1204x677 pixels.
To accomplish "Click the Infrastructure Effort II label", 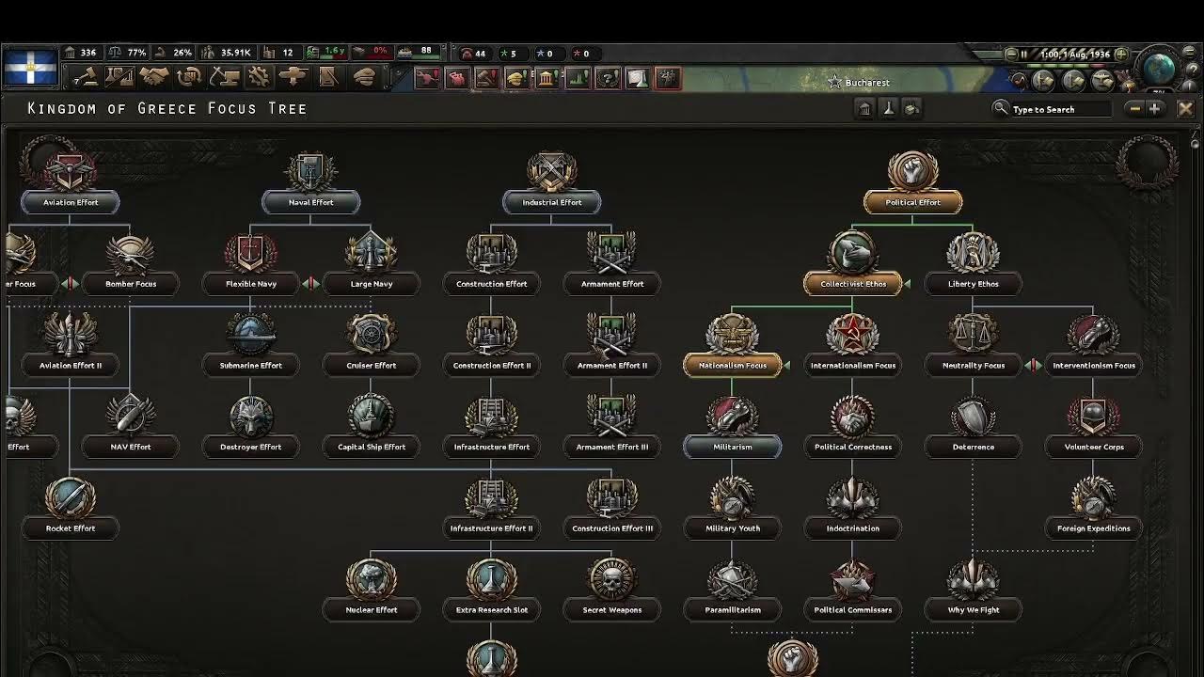I will tap(491, 528).
